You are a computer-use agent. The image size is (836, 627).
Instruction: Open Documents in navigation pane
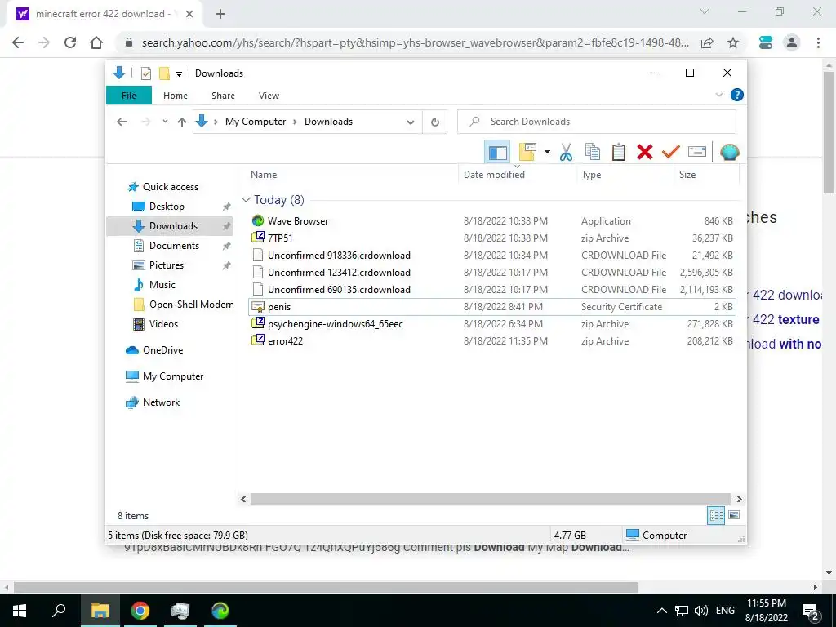(x=174, y=245)
